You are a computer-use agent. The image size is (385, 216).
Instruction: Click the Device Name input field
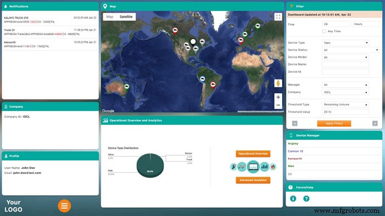point(345,64)
